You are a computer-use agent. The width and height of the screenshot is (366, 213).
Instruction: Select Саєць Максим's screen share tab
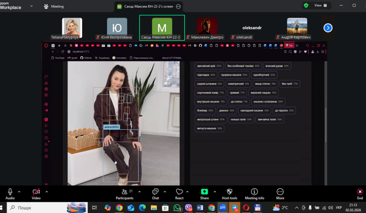pos(145,6)
